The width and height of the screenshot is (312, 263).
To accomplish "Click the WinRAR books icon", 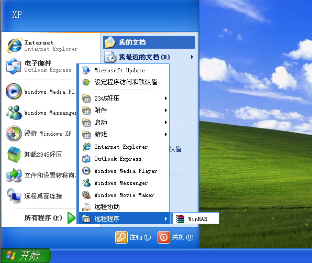I will [180, 219].
